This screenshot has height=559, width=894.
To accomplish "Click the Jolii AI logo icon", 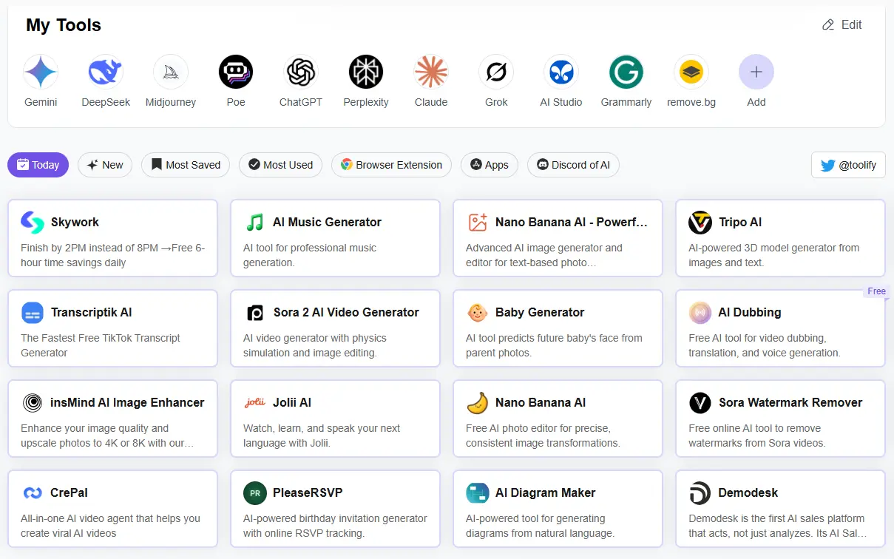I will [x=255, y=402].
